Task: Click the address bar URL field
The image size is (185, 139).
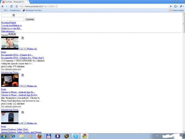Action: [x=93, y=6]
